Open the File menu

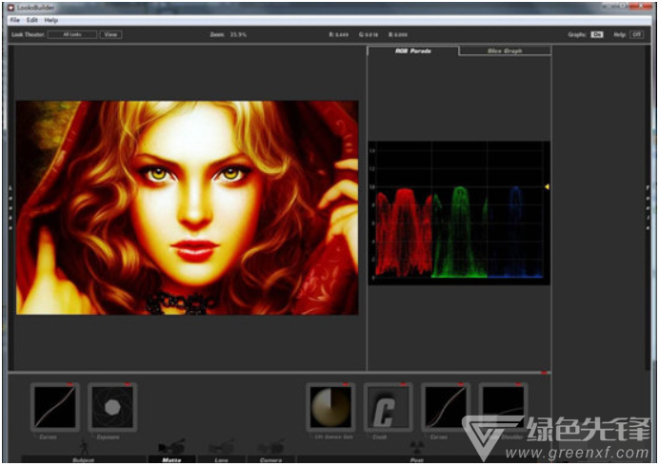(14, 20)
